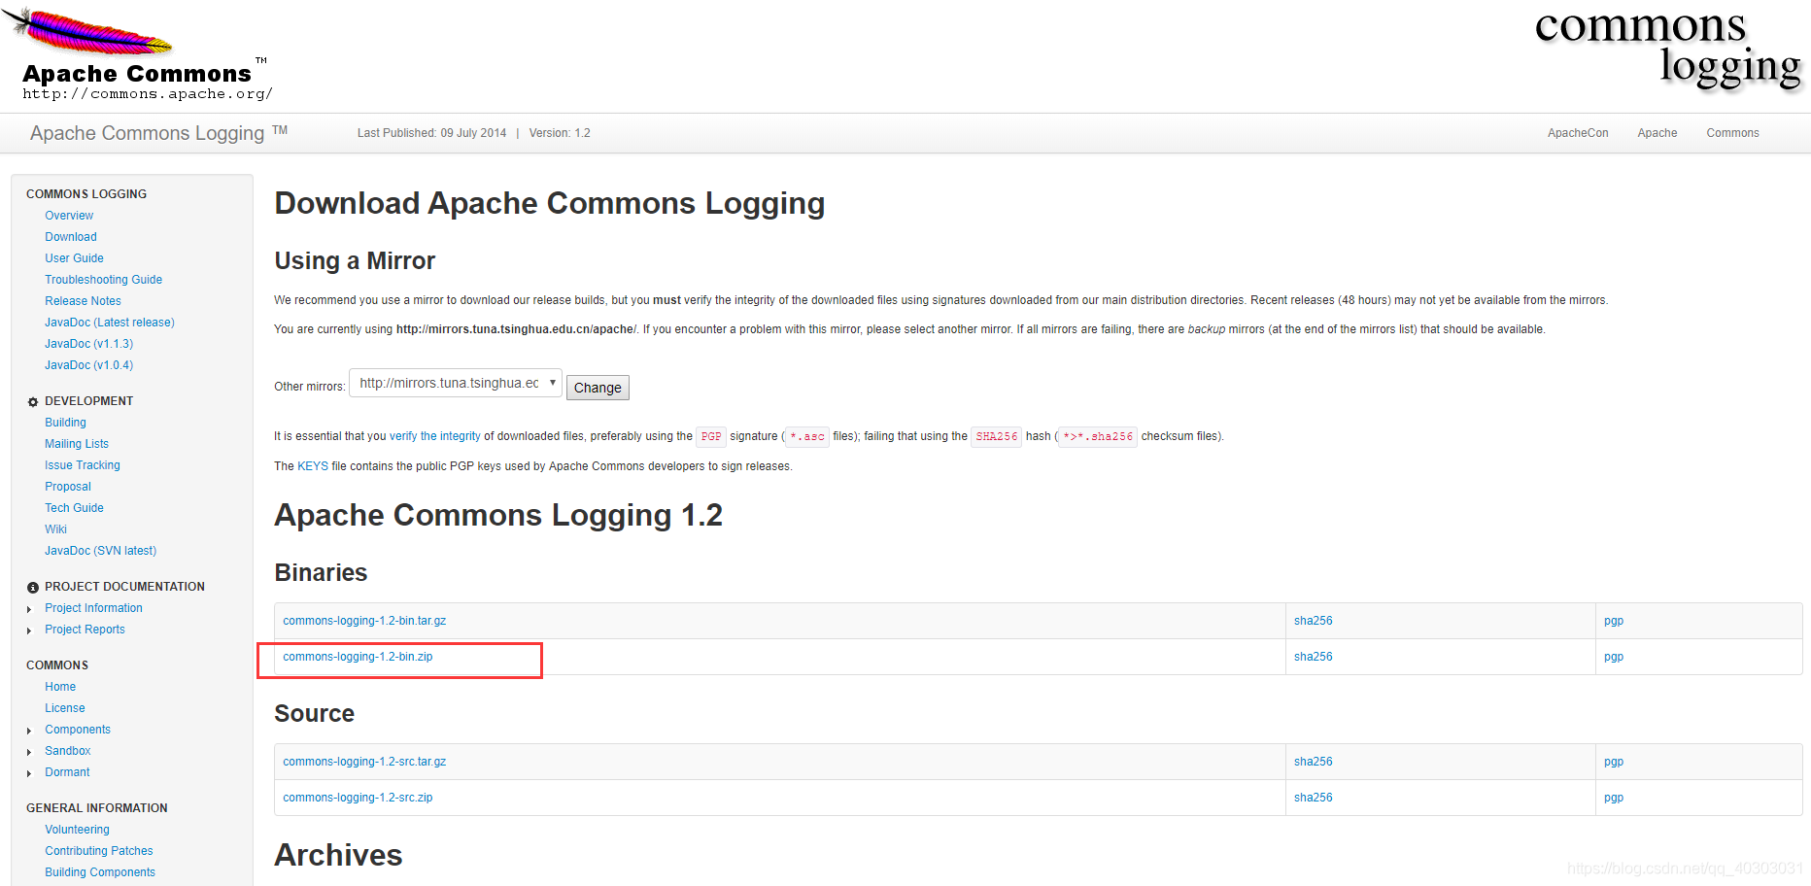Click the Last Published: 09 July 2014 text

coord(431,133)
